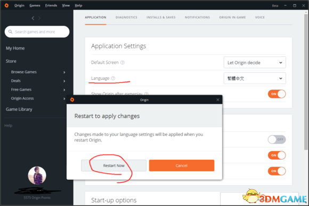Disable the lowest ON toggle switch
This screenshot has height=206, width=309.
pos(277,171)
